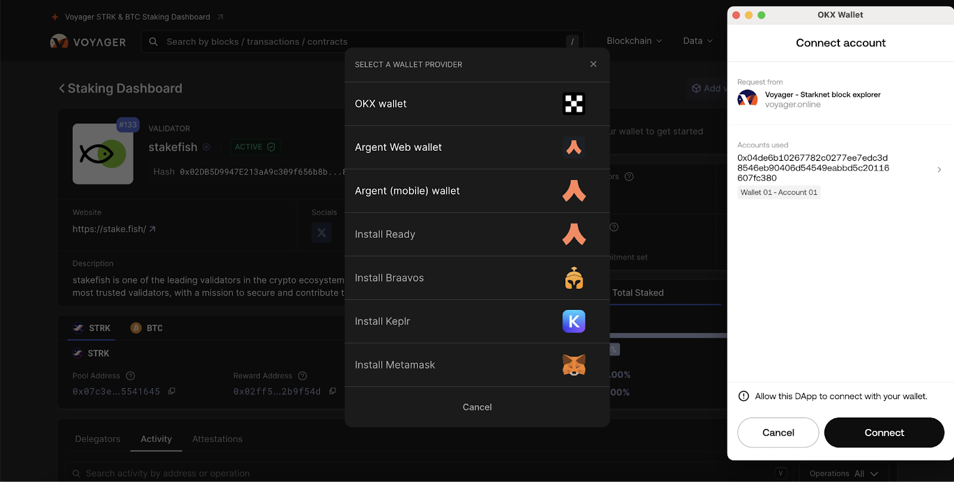Select OKX wallet provider icon
Image resolution: width=954 pixels, height=482 pixels.
pyautogui.click(x=574, y=104)
